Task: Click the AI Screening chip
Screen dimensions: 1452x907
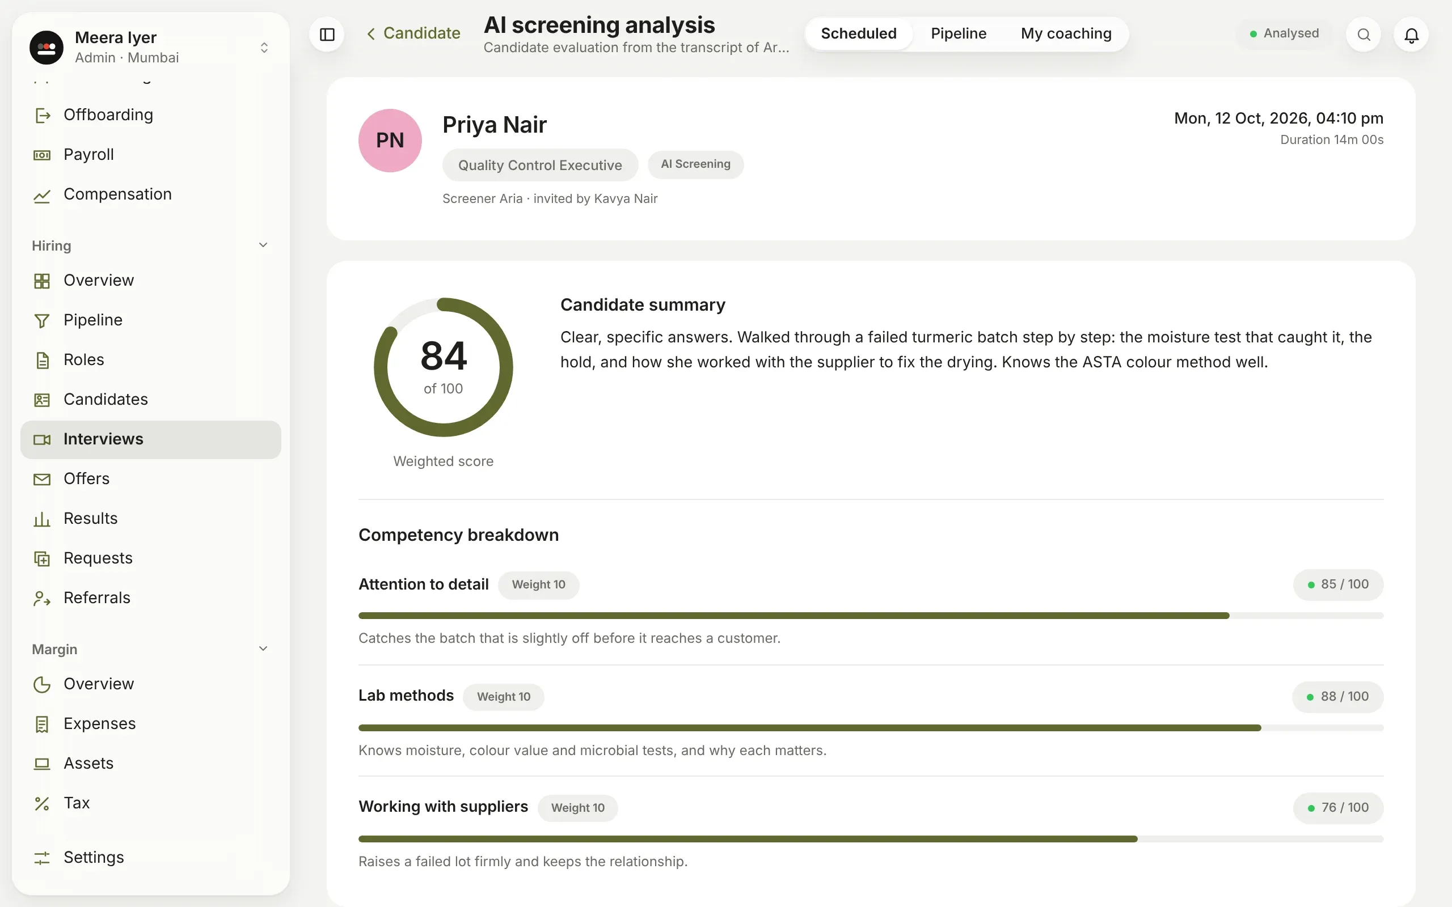Action: point(695,164)
